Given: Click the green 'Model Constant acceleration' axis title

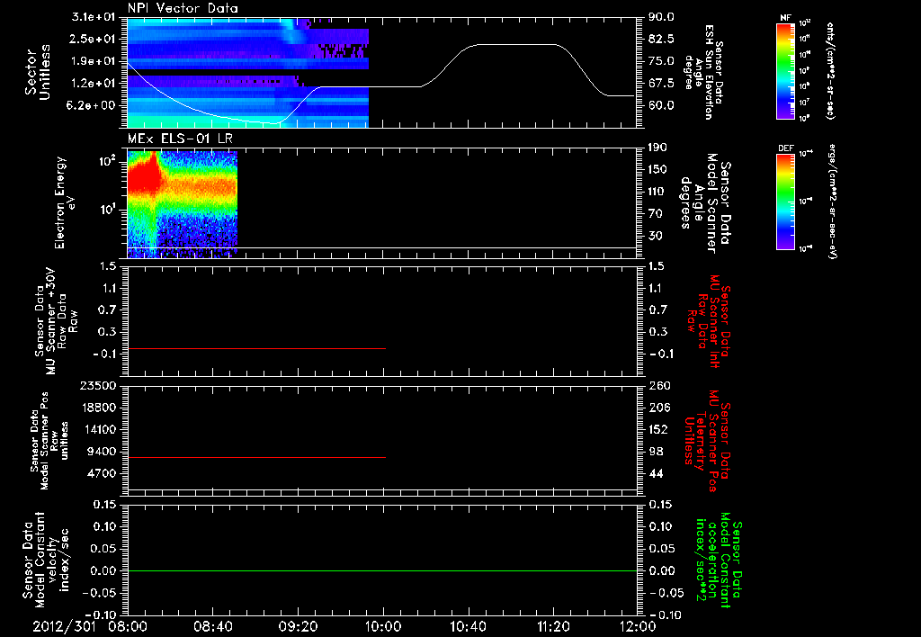Looking at the screenshot, I should tap(719, 560).
